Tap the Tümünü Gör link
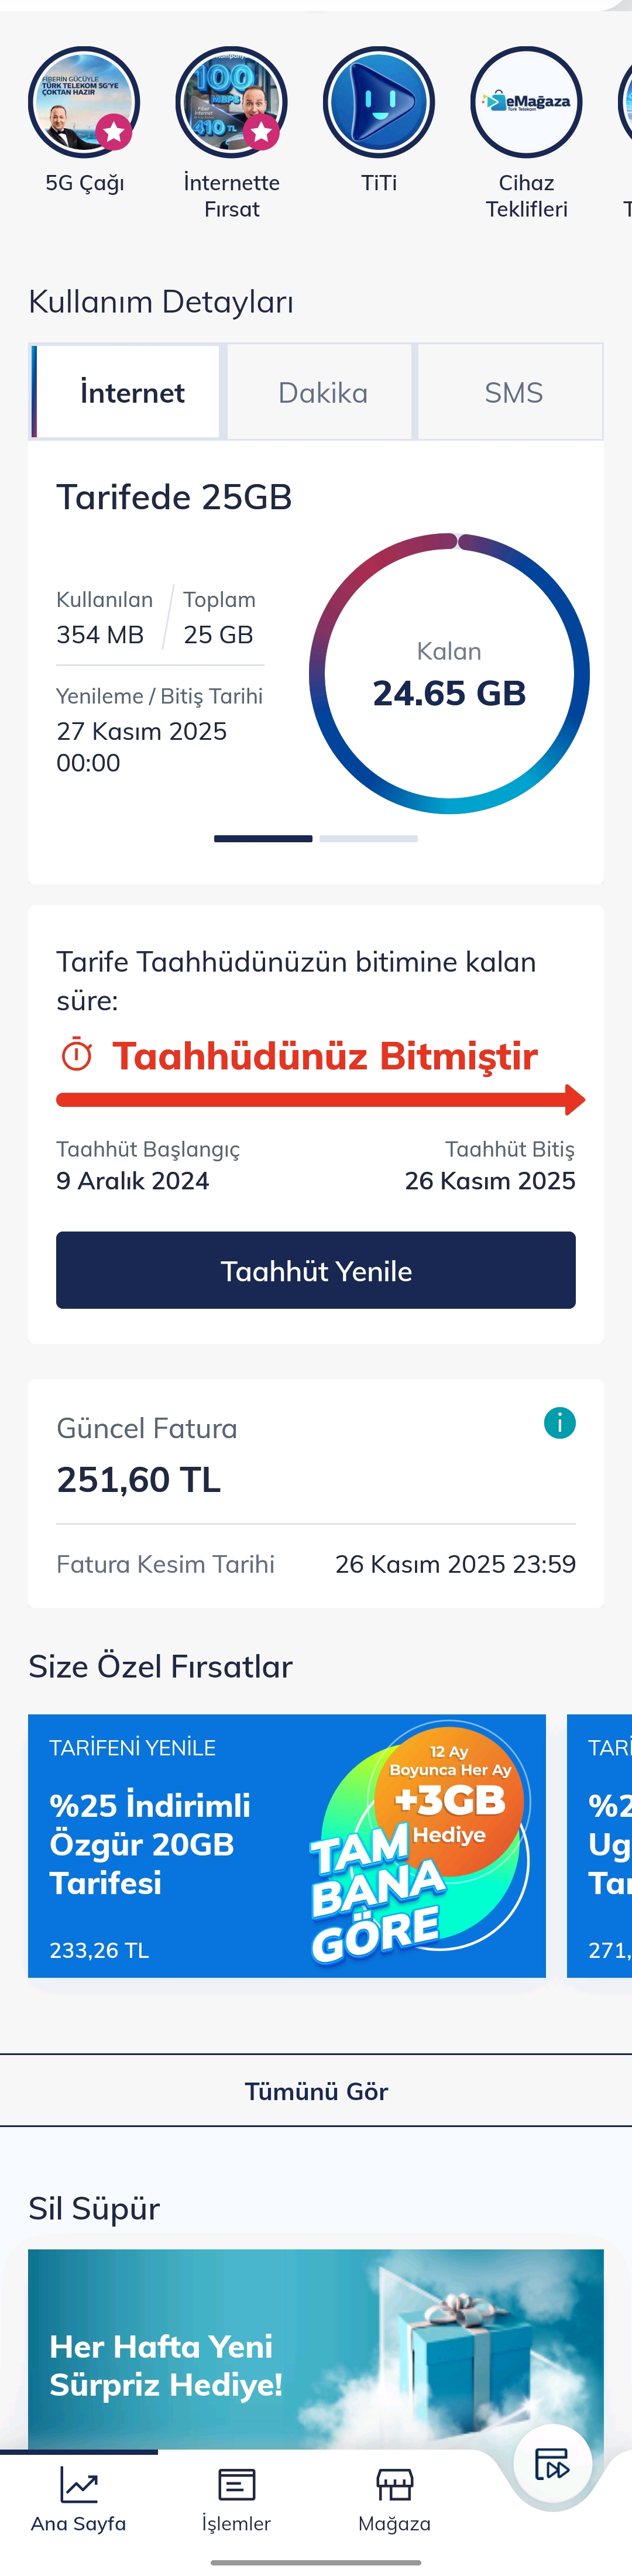Viewport: 632px width, 2576px height. [316, 2091]
